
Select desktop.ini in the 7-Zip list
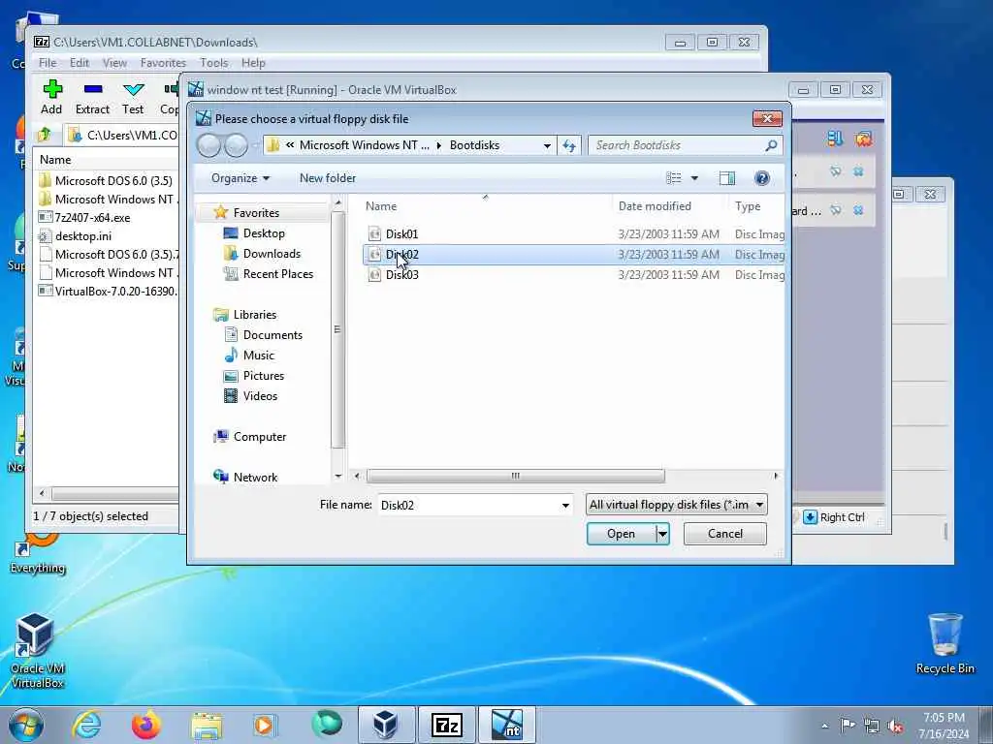[x=83, y=236]
